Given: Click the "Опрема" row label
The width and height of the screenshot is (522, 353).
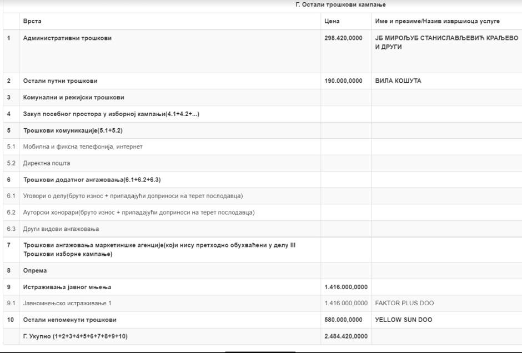Looking at the screenshot, I should (35, 271).
